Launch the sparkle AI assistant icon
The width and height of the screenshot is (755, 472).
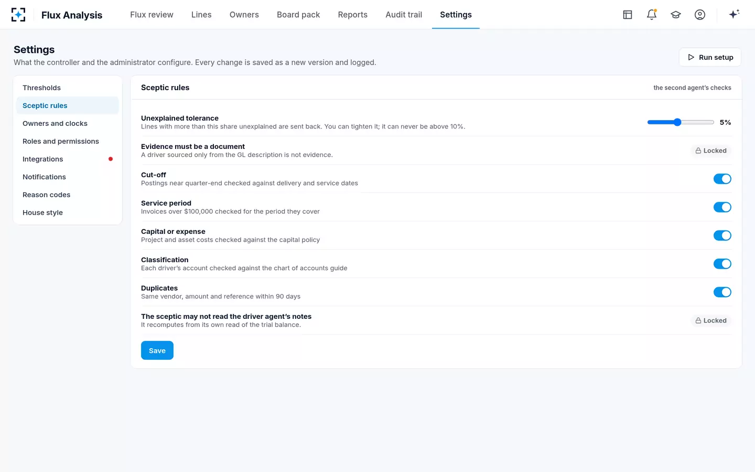click(734, 14)
